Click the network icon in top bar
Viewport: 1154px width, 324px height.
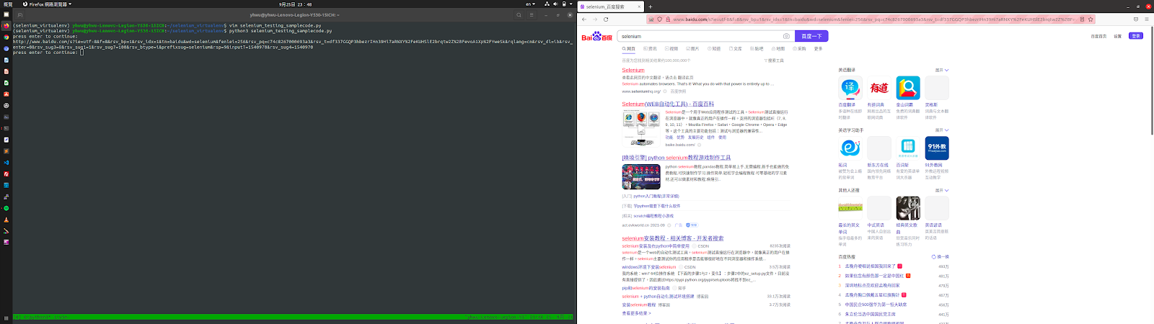pos(547,4)
